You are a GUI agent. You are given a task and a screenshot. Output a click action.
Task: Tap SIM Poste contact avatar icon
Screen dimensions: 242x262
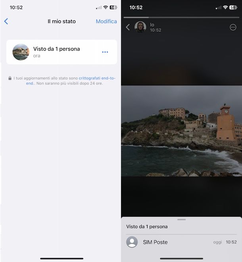132,242
